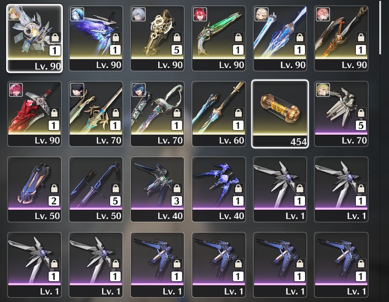Screen dimensions: 389x302
Task: Click blue-hat character avatar on twin swords
Action: point(138,90)
